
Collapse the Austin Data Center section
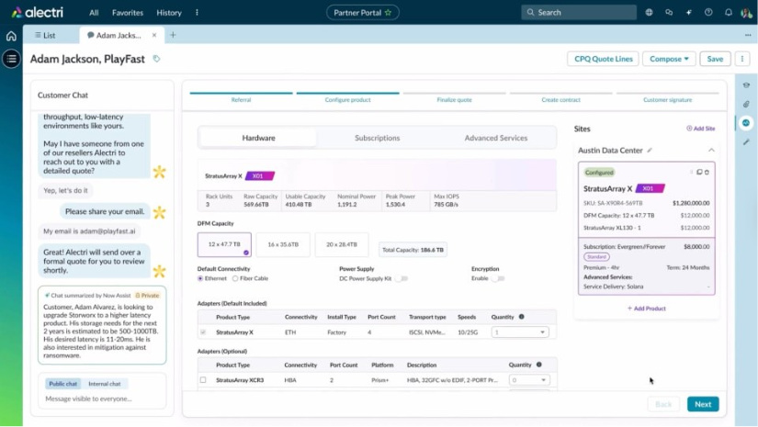tap(711, 151)
